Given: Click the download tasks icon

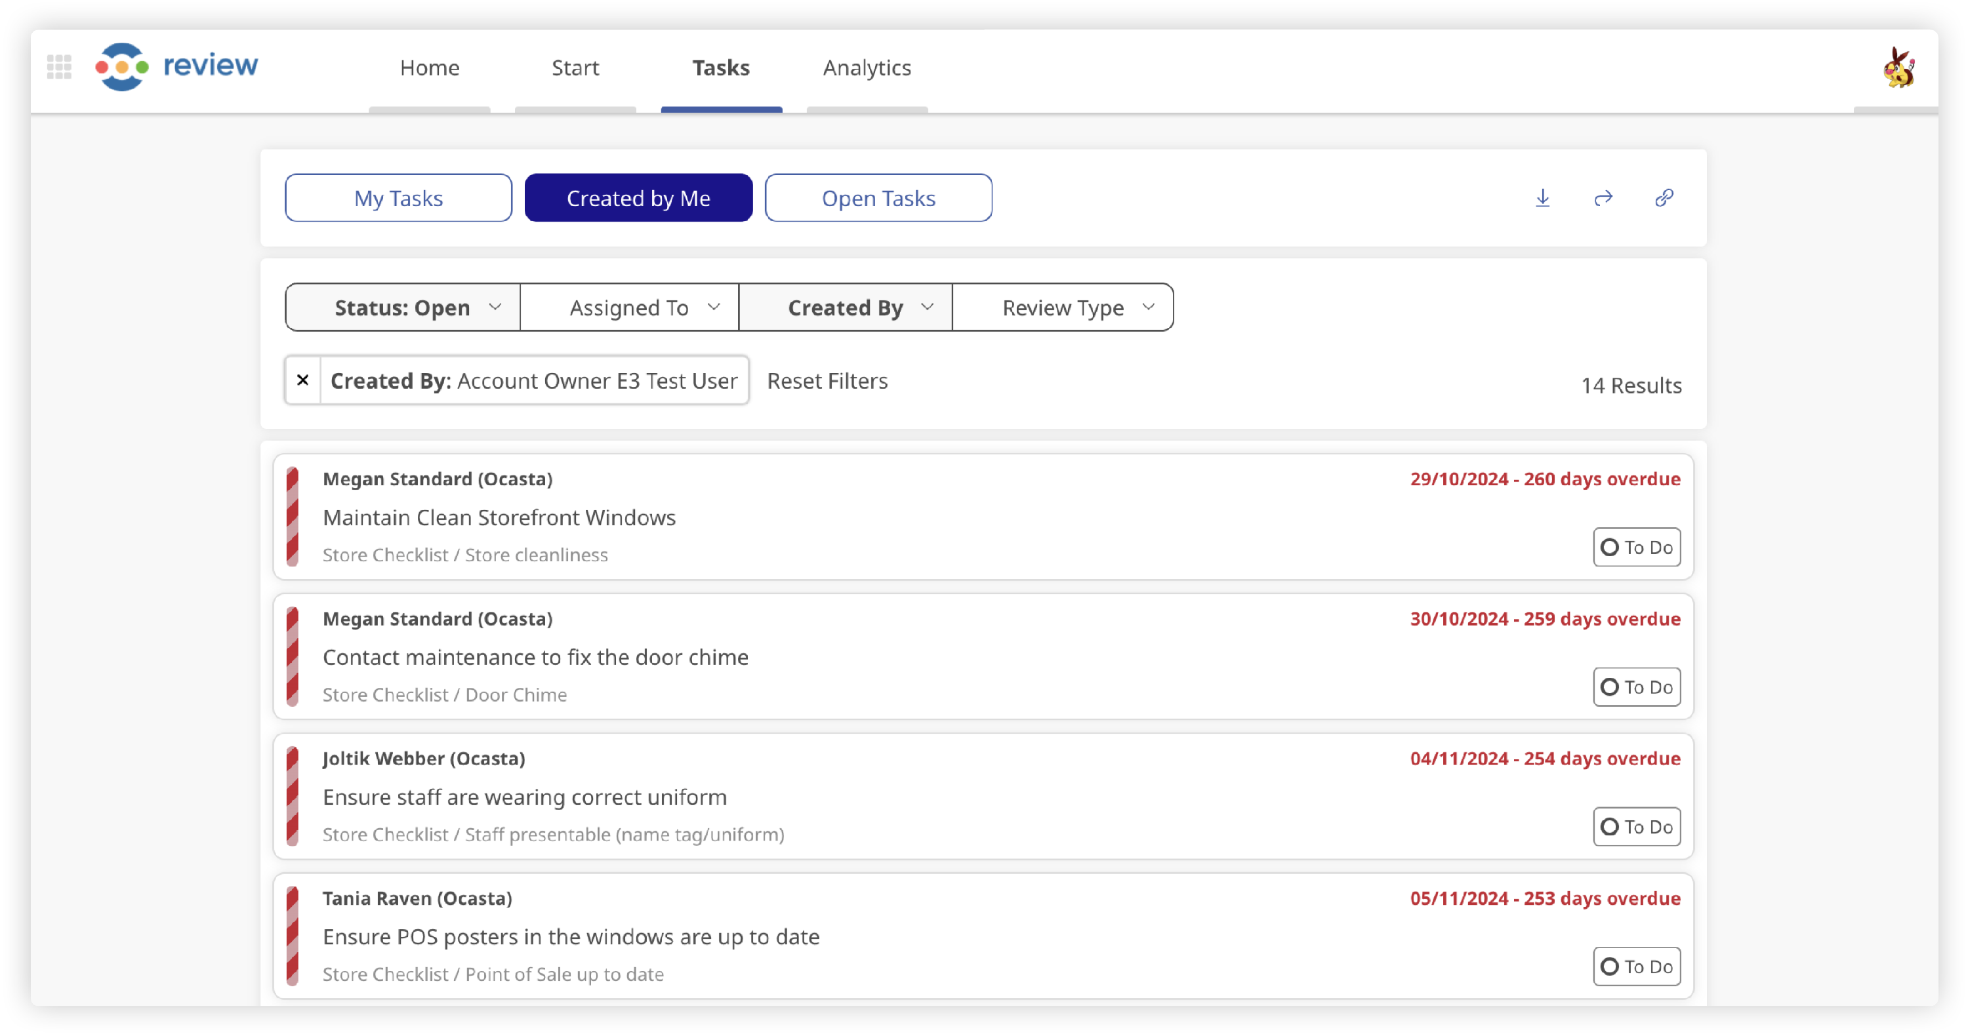Looking at the screenshot, I should click(1542, 199).
